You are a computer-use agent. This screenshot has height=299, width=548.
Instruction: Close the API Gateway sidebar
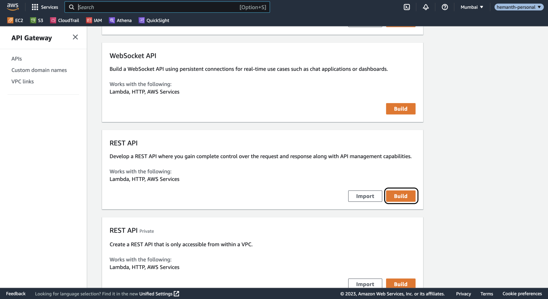tap(75, 37)
